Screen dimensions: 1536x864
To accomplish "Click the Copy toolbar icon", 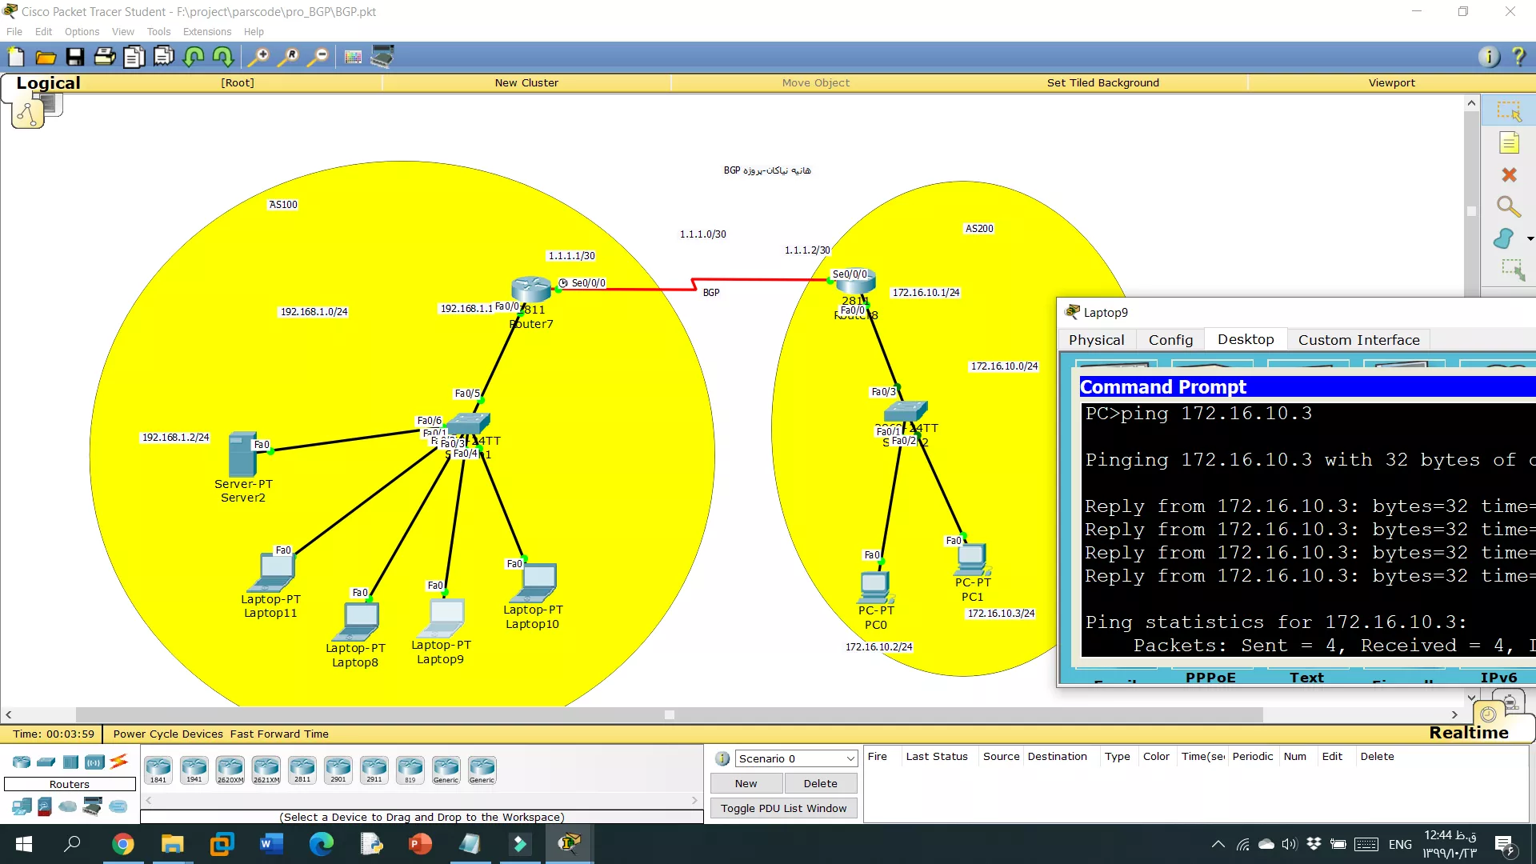I will click(134, 57).
